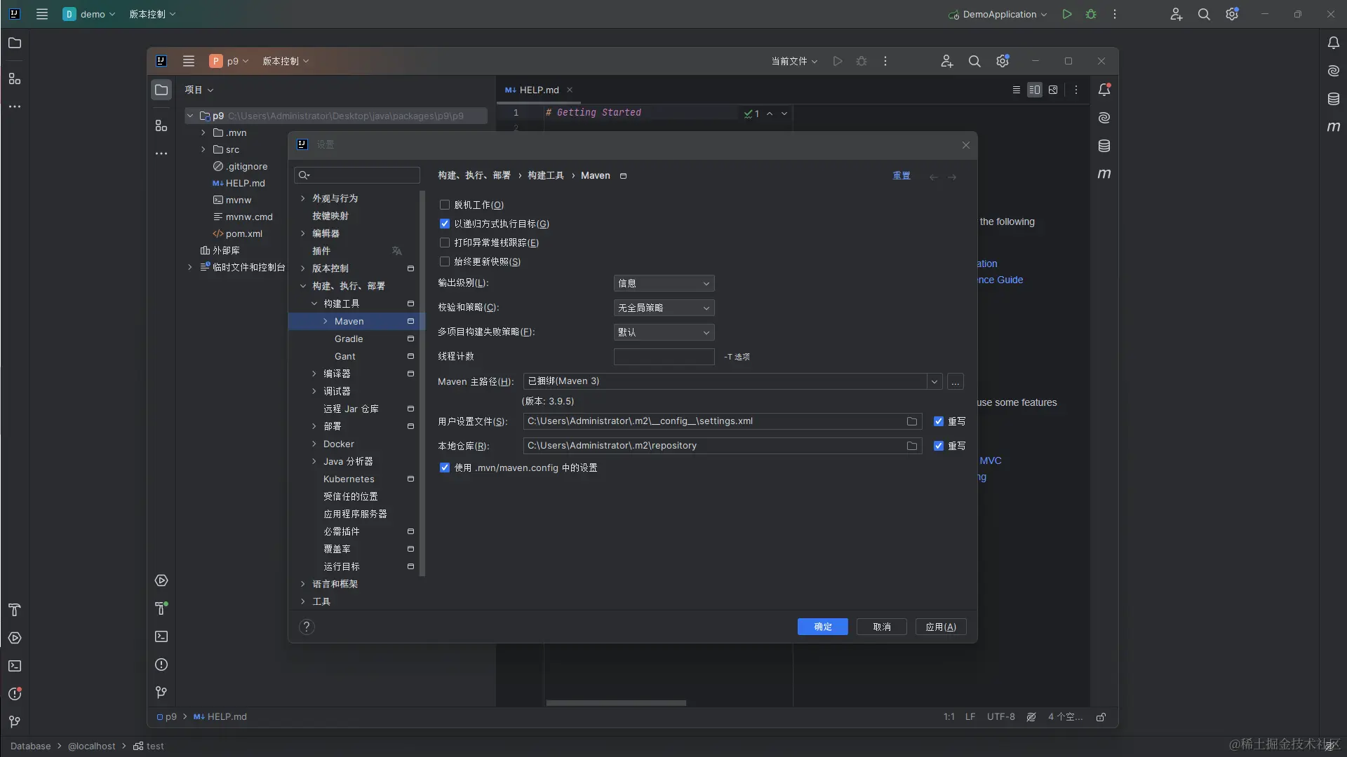
Task: Select Gradle in settings tree
Action: click(349, 339)
